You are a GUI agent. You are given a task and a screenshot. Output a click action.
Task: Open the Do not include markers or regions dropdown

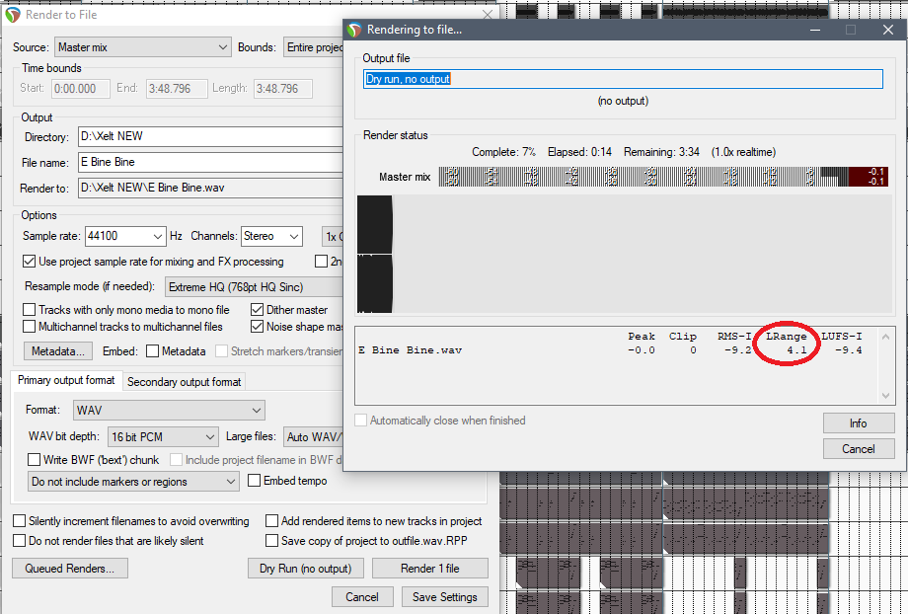coord(133,482)
